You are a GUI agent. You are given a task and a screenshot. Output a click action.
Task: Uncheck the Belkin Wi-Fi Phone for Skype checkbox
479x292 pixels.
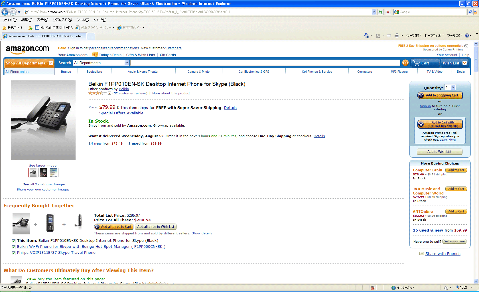(x=13, y=247)
